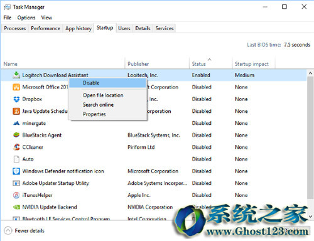
Task: Click the Windows Defender shield icon
Action: [x=16, y=171]
